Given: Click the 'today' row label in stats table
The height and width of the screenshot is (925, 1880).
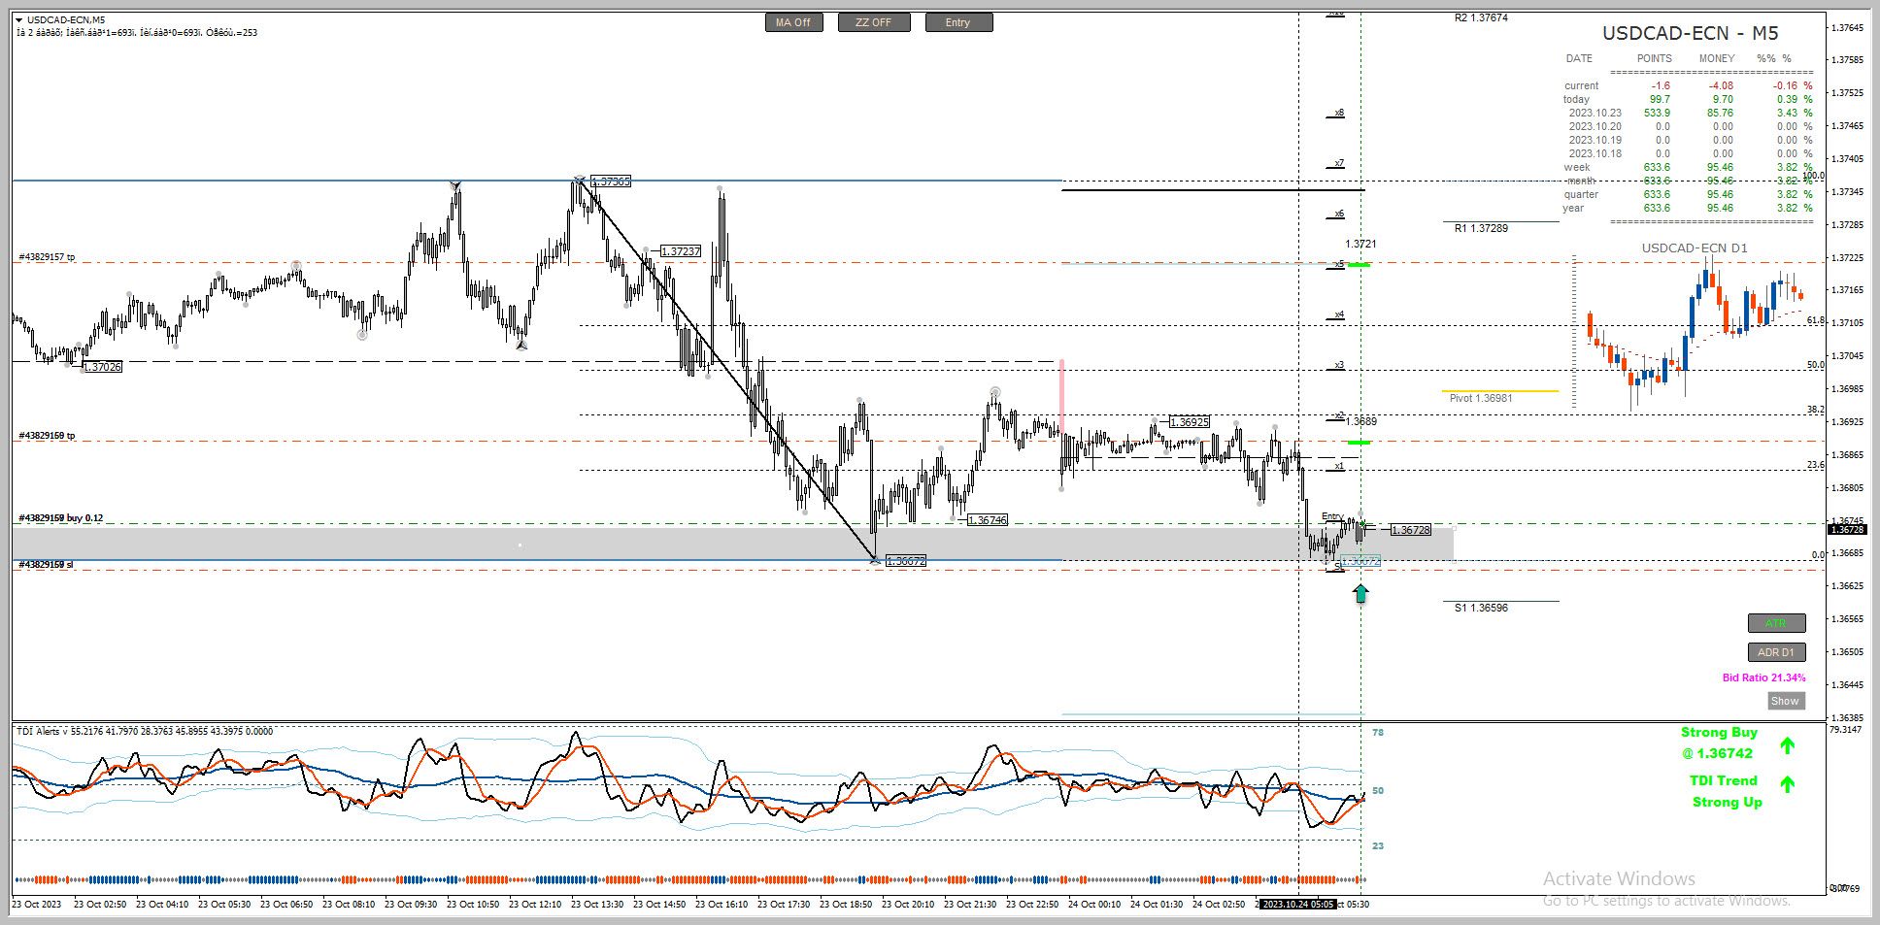Looking at the screenshot, I should [1576, 99].
